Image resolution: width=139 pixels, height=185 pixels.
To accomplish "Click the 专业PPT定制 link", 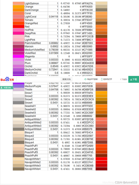I will [93, 79].
